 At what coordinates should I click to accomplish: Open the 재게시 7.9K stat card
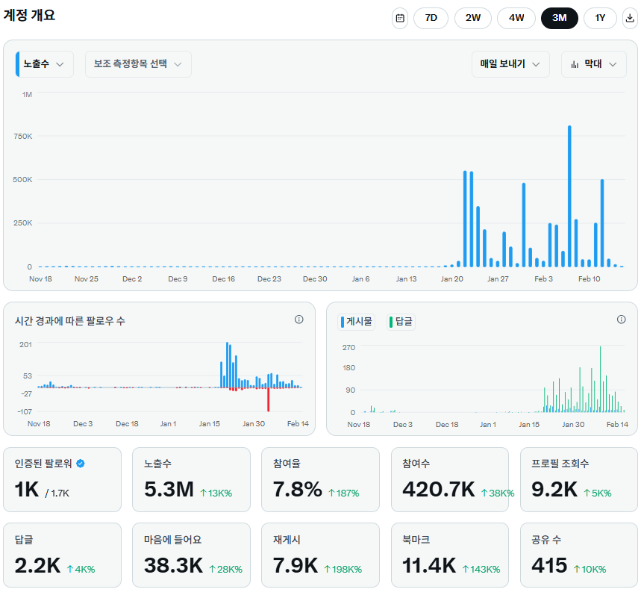pyautogui.click(x=320, y=555)
